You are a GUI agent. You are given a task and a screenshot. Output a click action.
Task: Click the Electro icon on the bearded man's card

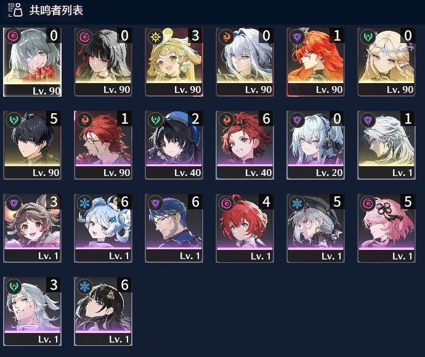pos(155,203)
